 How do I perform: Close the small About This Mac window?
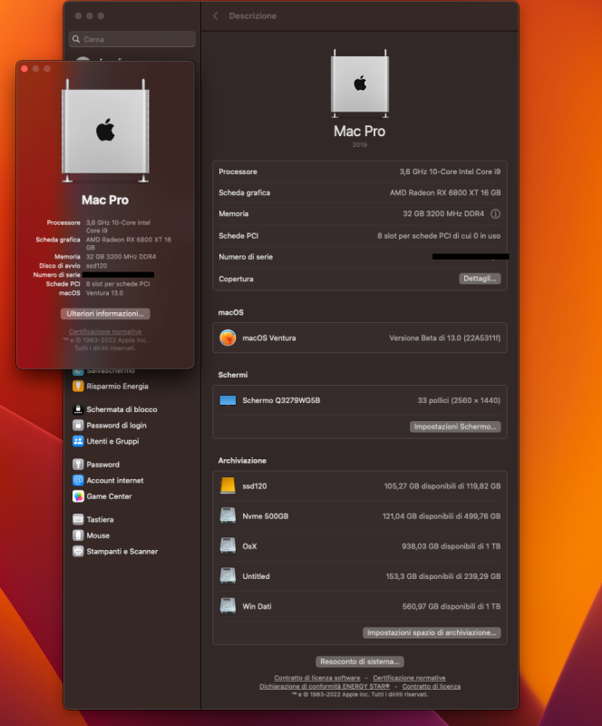(x=24, y=69)
